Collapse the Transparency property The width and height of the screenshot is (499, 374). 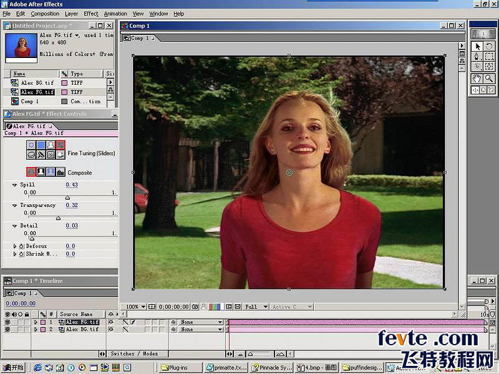point(14,206)
